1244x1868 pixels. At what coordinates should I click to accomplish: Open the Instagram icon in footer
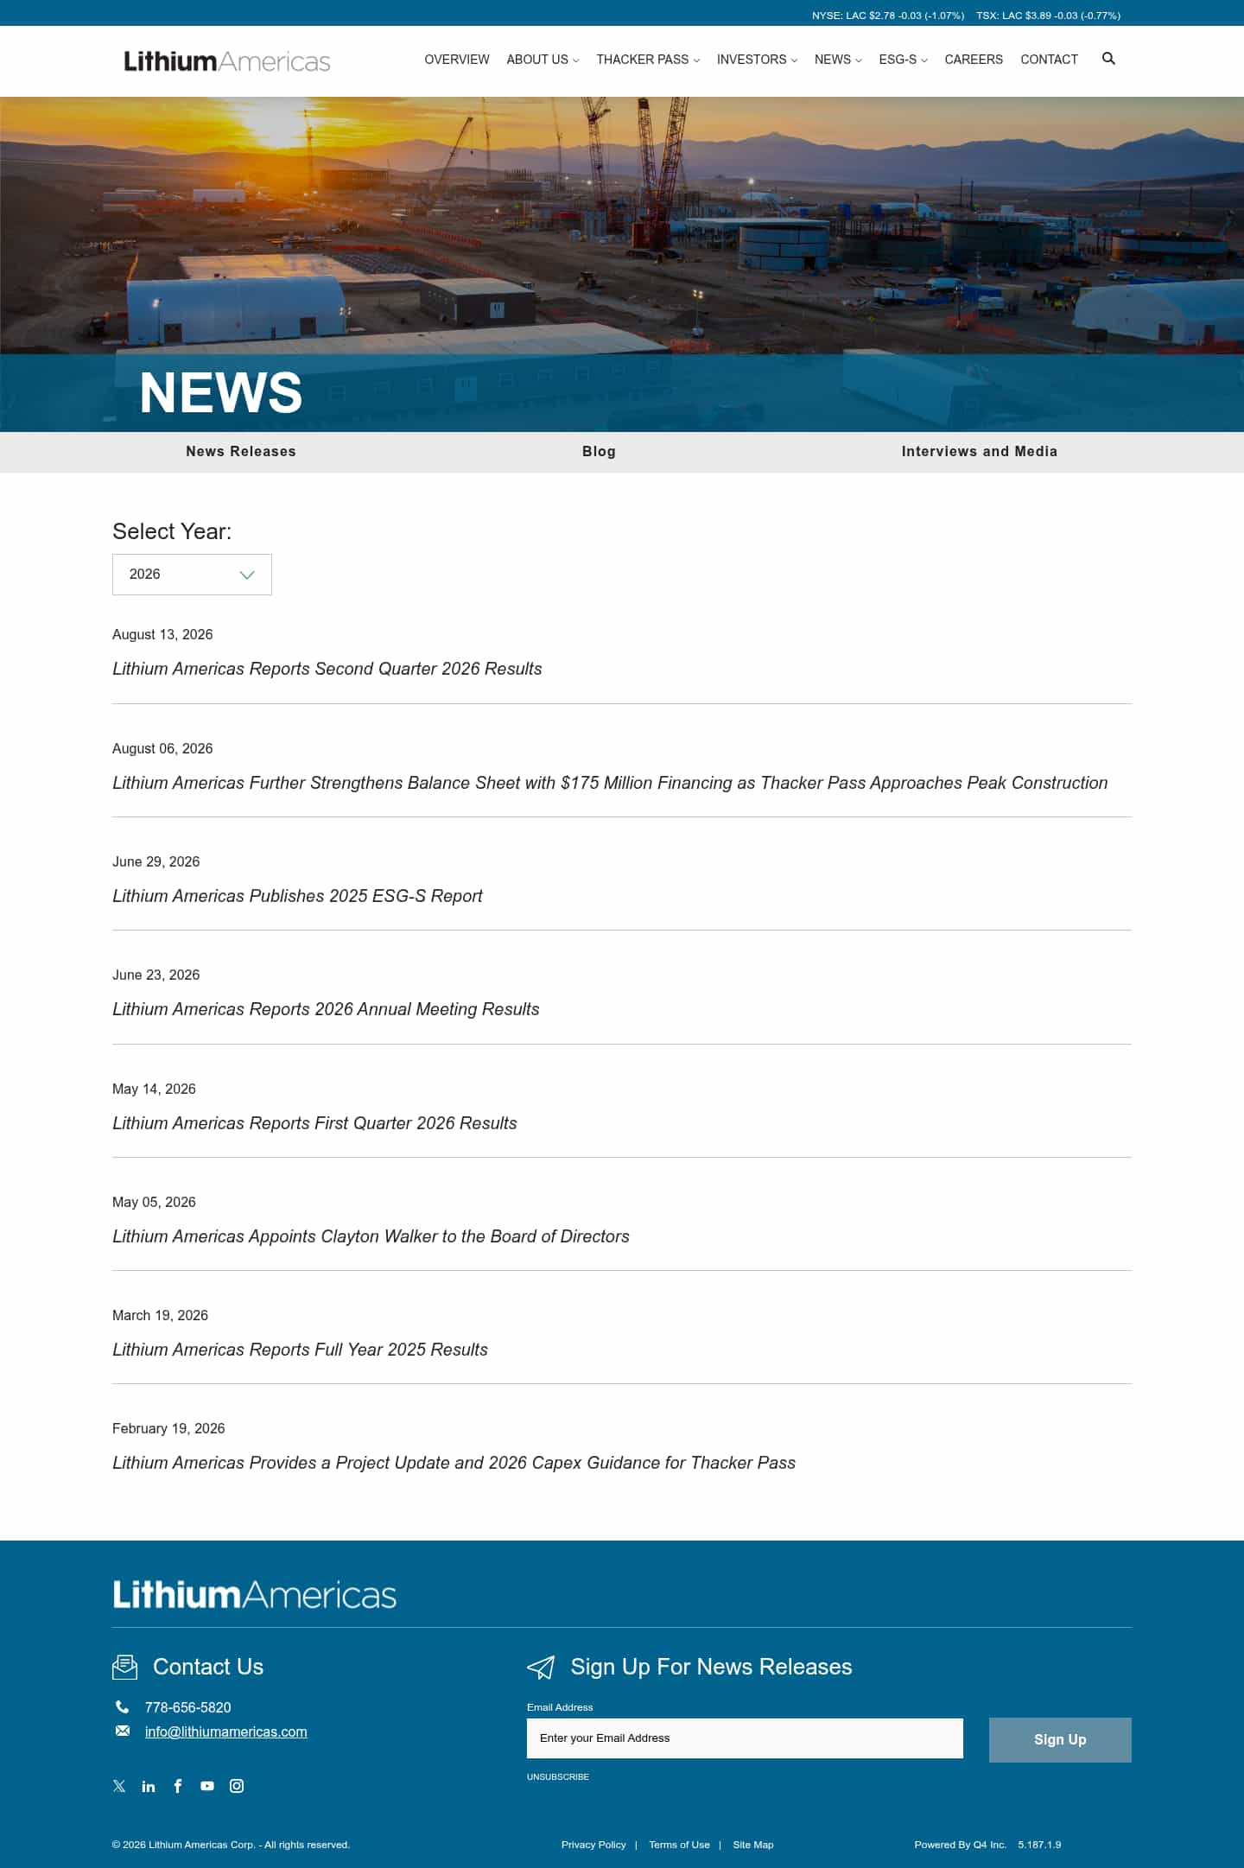[x=237, y=1786]
